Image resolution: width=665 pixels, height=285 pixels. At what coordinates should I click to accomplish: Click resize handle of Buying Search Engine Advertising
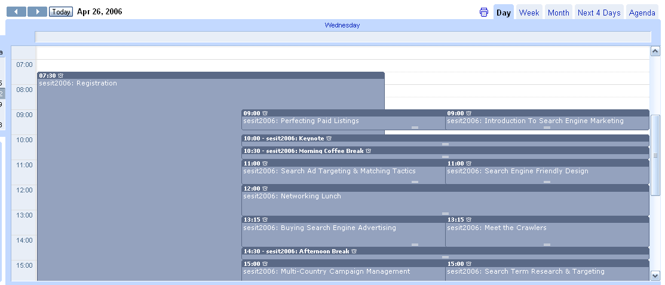(x=415, y=244)
